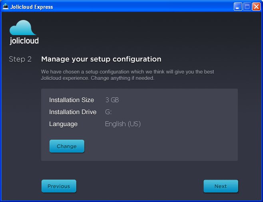Click the "Jolicloud Express" window title text
The width and height of the screenshot is (263, 202).
point(32,7)
